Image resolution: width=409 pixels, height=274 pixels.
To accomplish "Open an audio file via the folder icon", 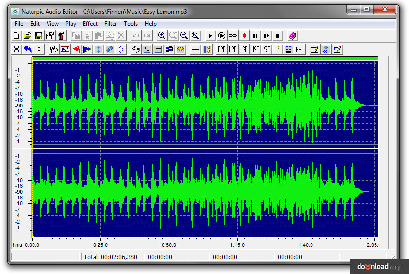I will point(28,36).
